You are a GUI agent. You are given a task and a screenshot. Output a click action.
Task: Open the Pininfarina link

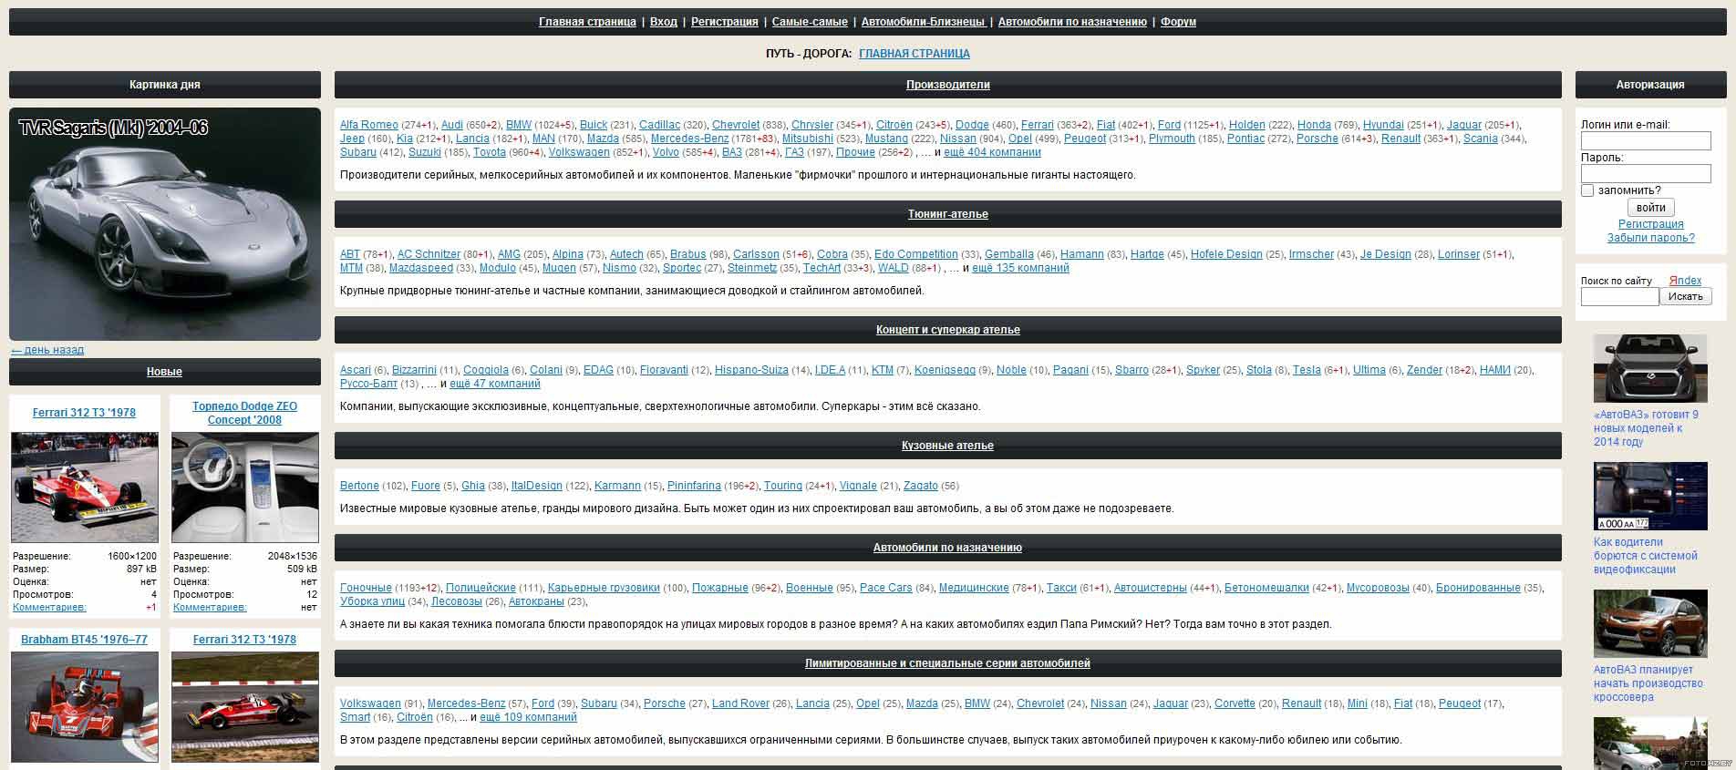694,486
